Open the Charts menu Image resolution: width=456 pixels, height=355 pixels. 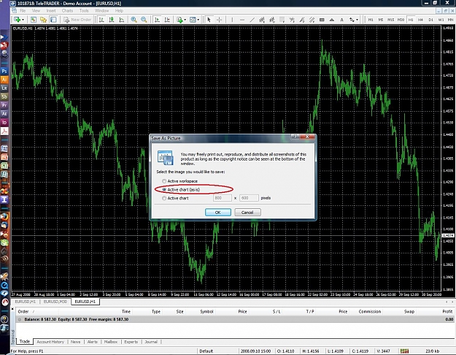(x=67, y=11)
